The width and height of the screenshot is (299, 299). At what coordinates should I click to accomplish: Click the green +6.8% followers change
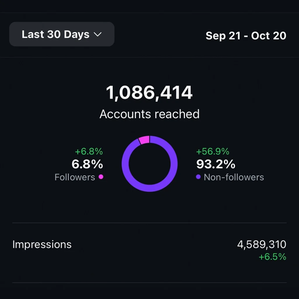[x=89, y=152]
